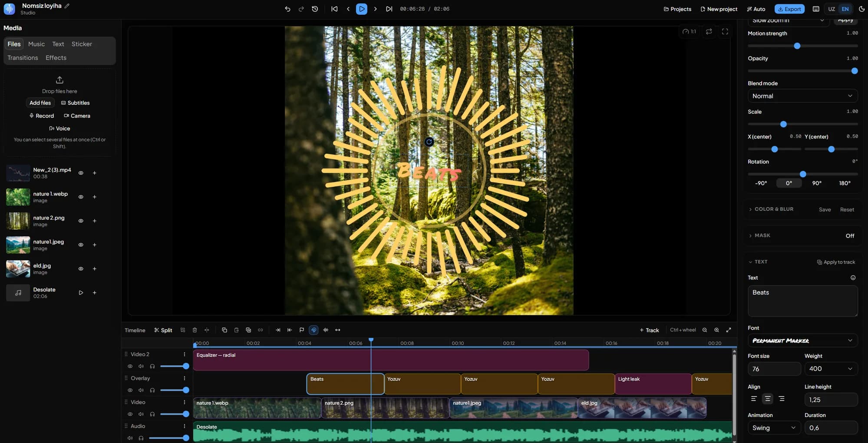The width and height of the screenshot is (868, 443).
Task: Link clips chain icon
Action: [261, 330]
